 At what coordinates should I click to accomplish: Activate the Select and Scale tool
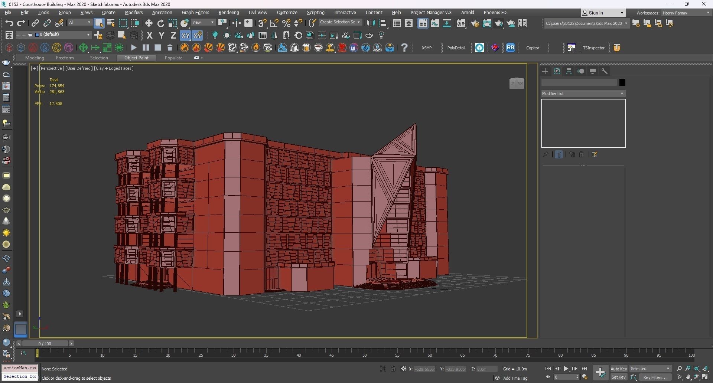(172, 23)
